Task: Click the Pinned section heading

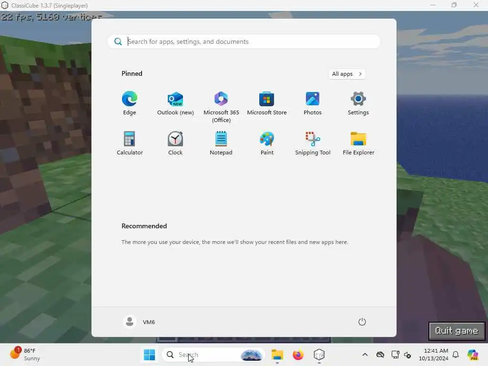Action: pos(132,73)
